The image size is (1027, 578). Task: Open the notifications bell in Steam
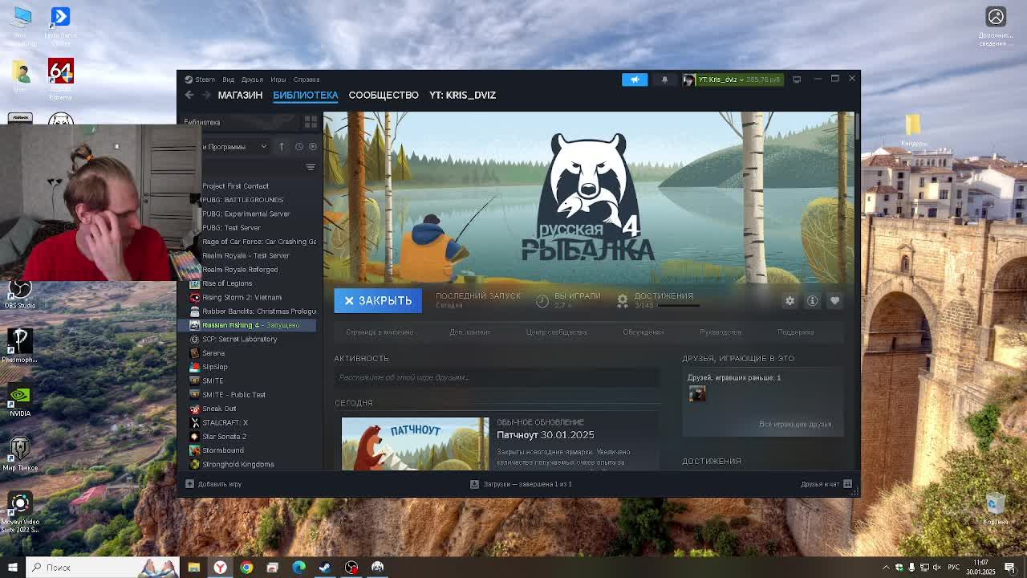664,79
